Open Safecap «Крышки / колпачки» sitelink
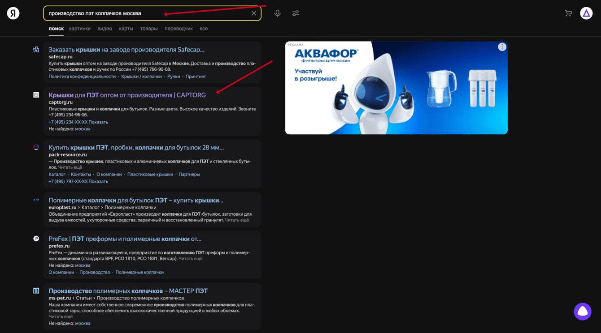Image resolution: width=601 pixels, height=333 pixels. [x=141, y=77]
